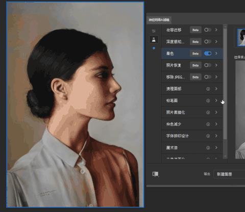Viewport: 245px width, 212px height.
Task: Select the 魔术漆 filter name
Action: 172,148
